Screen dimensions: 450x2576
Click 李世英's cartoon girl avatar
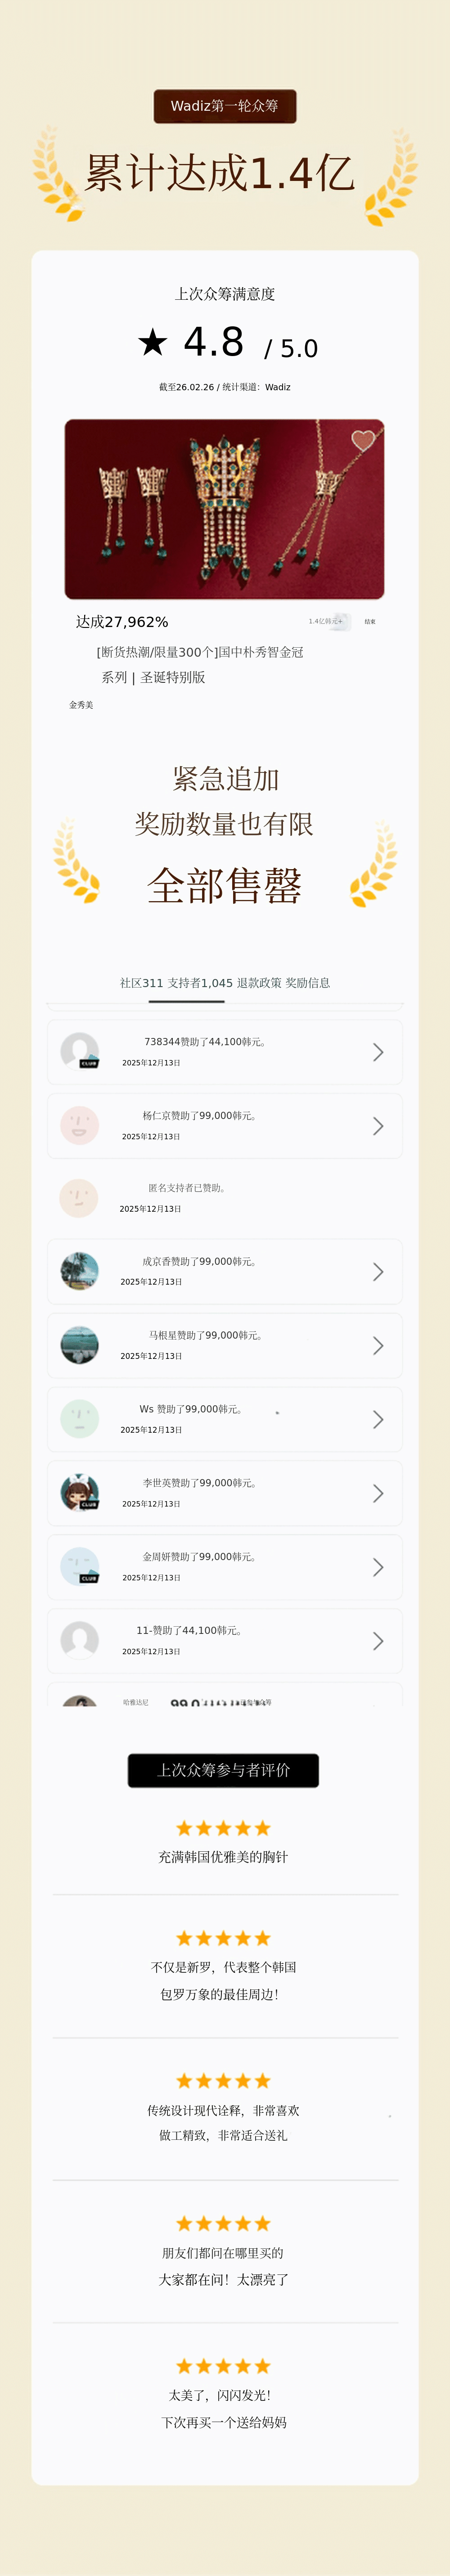pyautogui.click(x=80, y=1492)
